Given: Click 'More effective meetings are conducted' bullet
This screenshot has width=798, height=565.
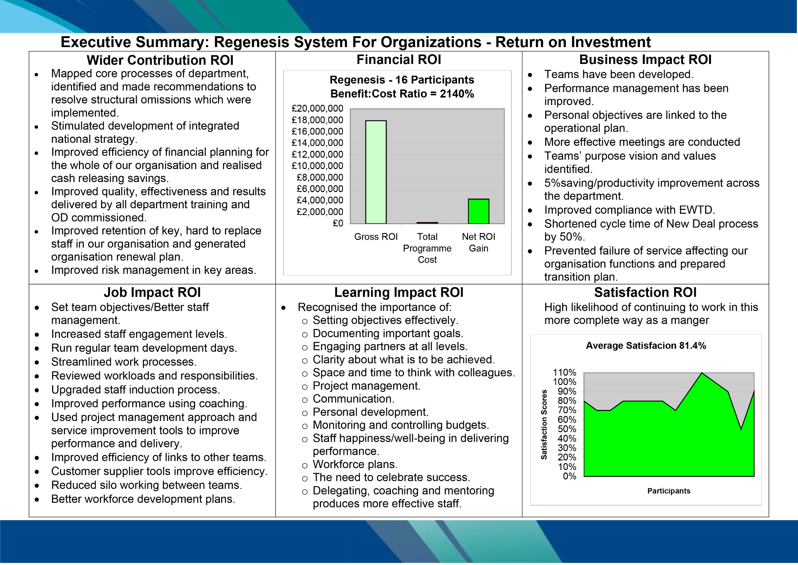Looking at the screenshot, I should [642, 142].
